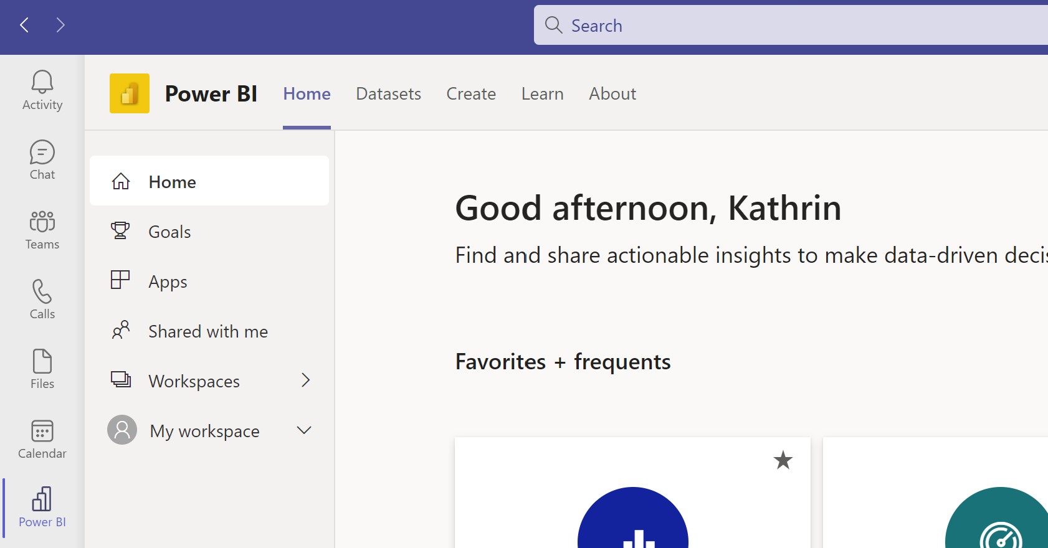Click the Power BI title text
This screenshot has height=548, width=1048.
click(211, 93)
